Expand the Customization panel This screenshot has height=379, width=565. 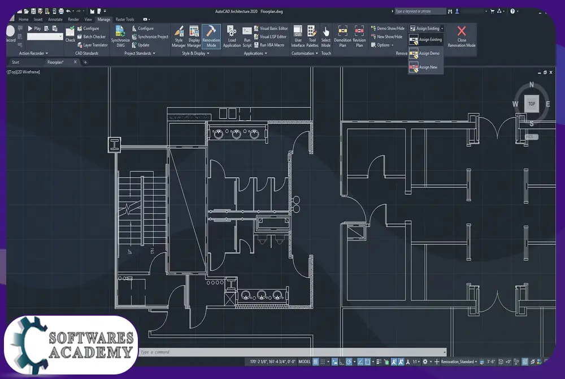(305, 53)
